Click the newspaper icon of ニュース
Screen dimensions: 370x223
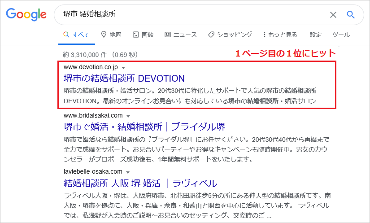[168, 35]
